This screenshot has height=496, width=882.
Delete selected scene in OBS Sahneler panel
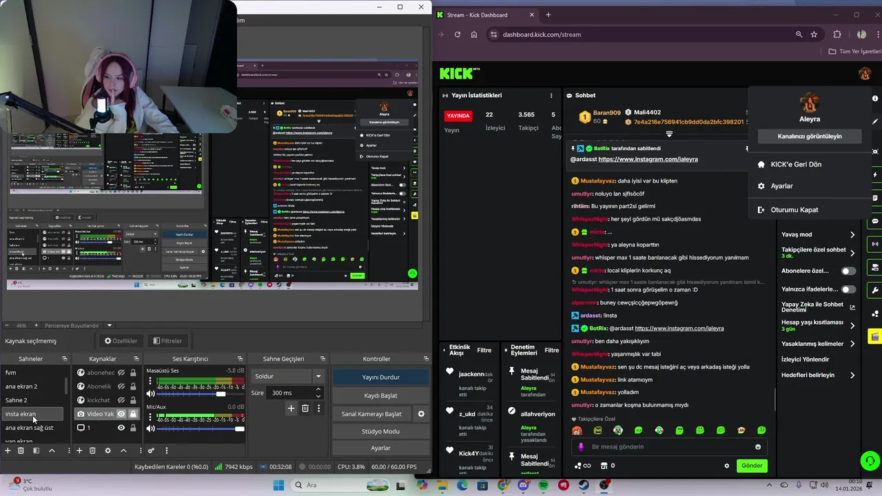(x=21, y=451)
